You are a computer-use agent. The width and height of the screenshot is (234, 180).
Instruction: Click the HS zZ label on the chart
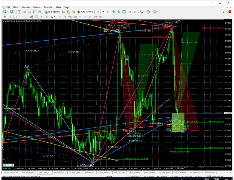pos(9,165)
